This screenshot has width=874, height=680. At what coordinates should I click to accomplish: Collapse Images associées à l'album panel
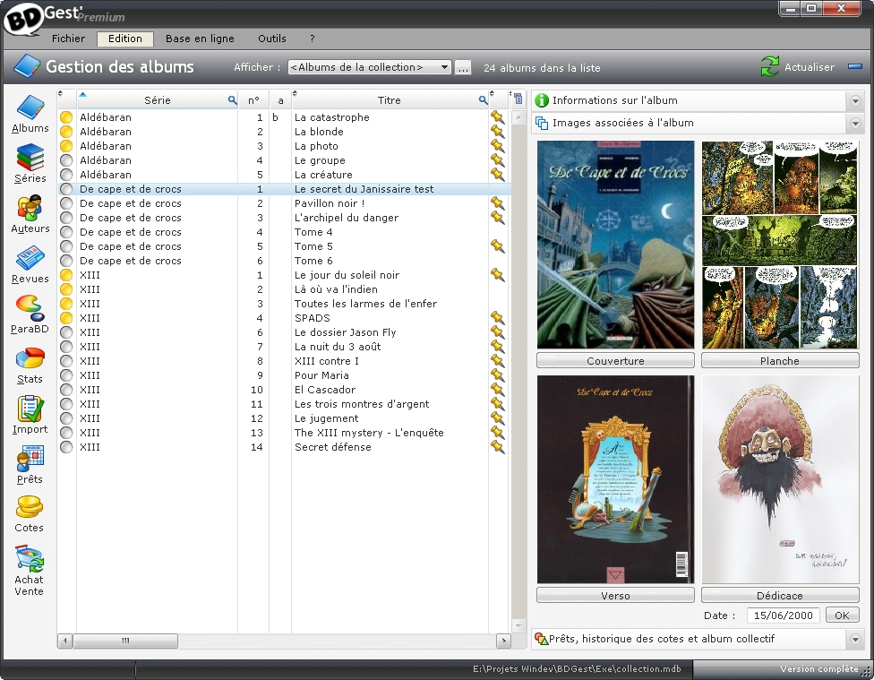pyautogui.click(x=855, y=124)
